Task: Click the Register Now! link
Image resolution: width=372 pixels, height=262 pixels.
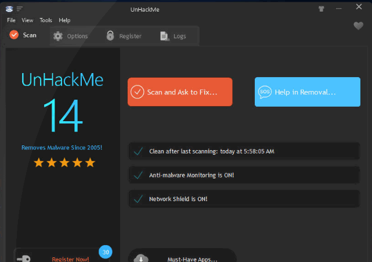Action: [x=70, y=259]
